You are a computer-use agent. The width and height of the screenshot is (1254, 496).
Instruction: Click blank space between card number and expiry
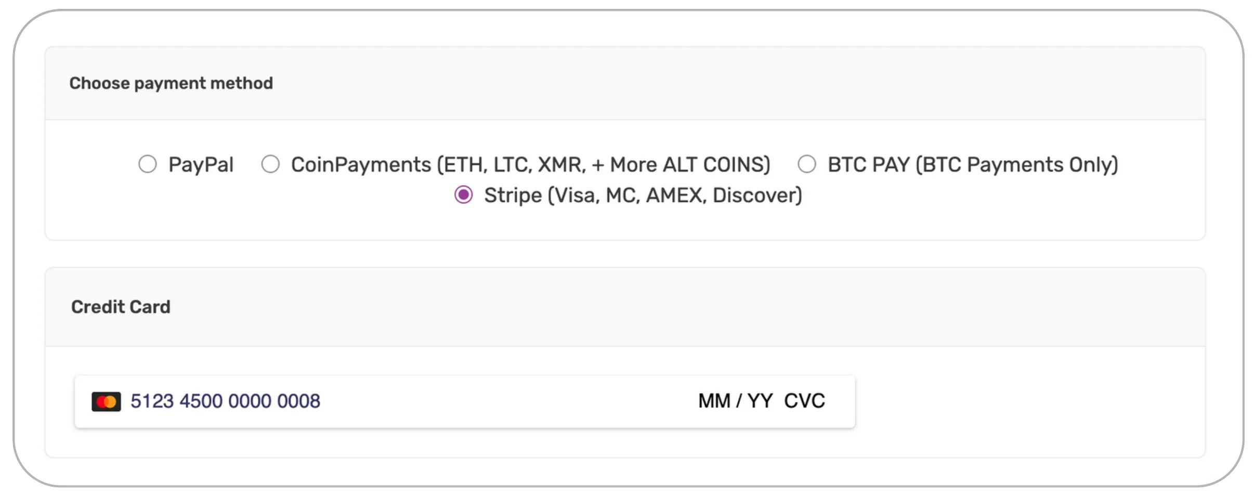pyautogui.click(x=510, y=401)
